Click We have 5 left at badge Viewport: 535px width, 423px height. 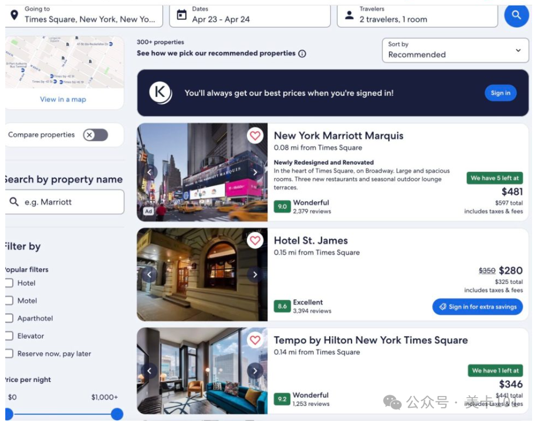tap(495, 178)
